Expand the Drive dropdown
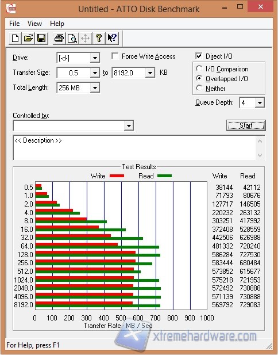 [x=95, y=58]
